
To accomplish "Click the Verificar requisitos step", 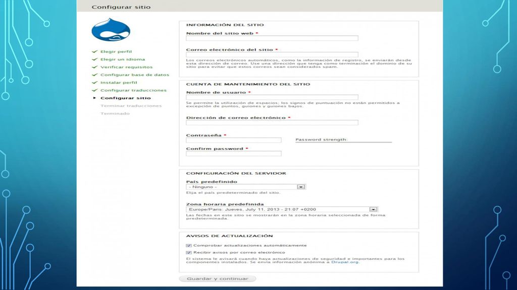I will 127,67.
